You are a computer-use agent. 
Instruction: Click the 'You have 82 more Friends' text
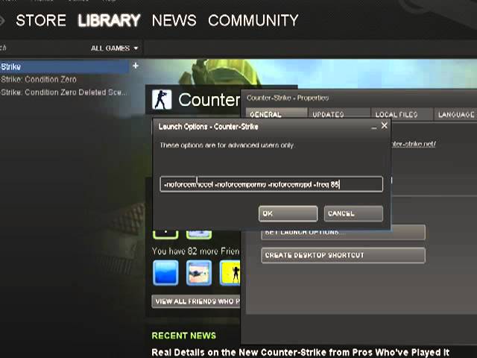(195, 251)
